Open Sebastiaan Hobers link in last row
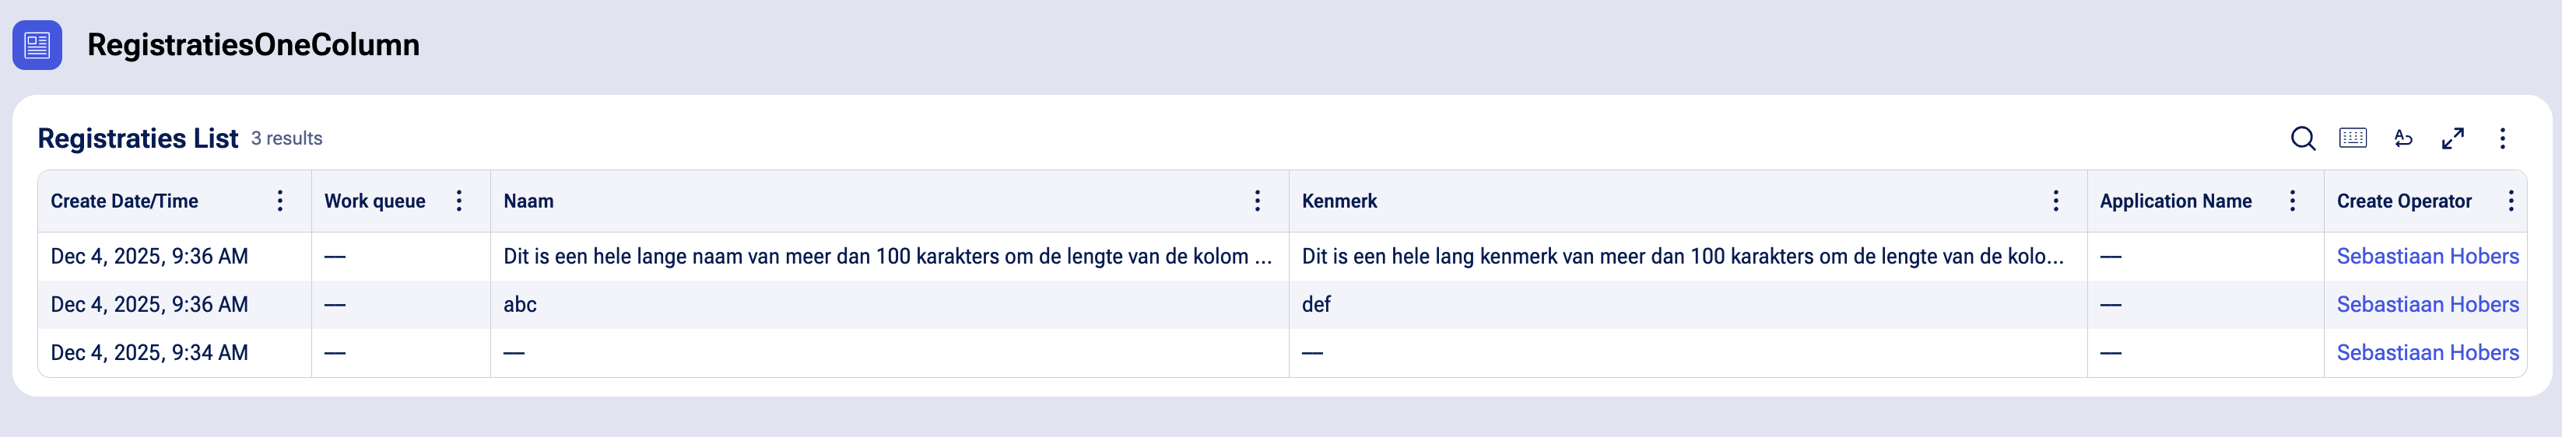2562x437 pixels. point(2427,352)
